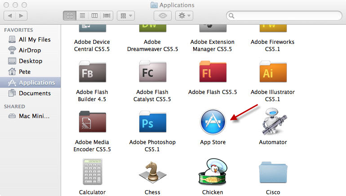
Task: Open the Calculator app icon
Action: (93, 171)
